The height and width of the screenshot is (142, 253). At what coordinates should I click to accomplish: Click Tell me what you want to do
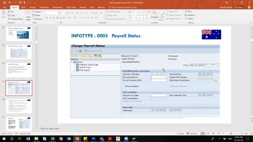(123, 7)
